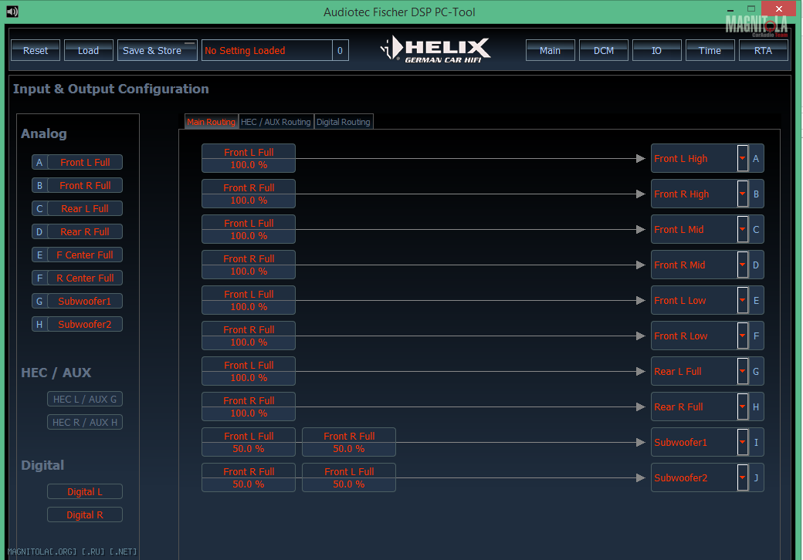This screenshot has height=560, width=803.
Task: Click Save & Store button
Action: coord(158,51)
